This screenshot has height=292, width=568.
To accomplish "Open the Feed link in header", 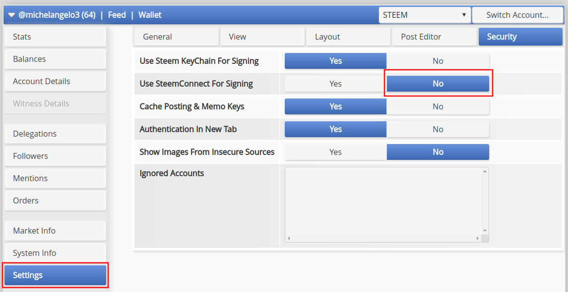I will click(x=117, y=15).
